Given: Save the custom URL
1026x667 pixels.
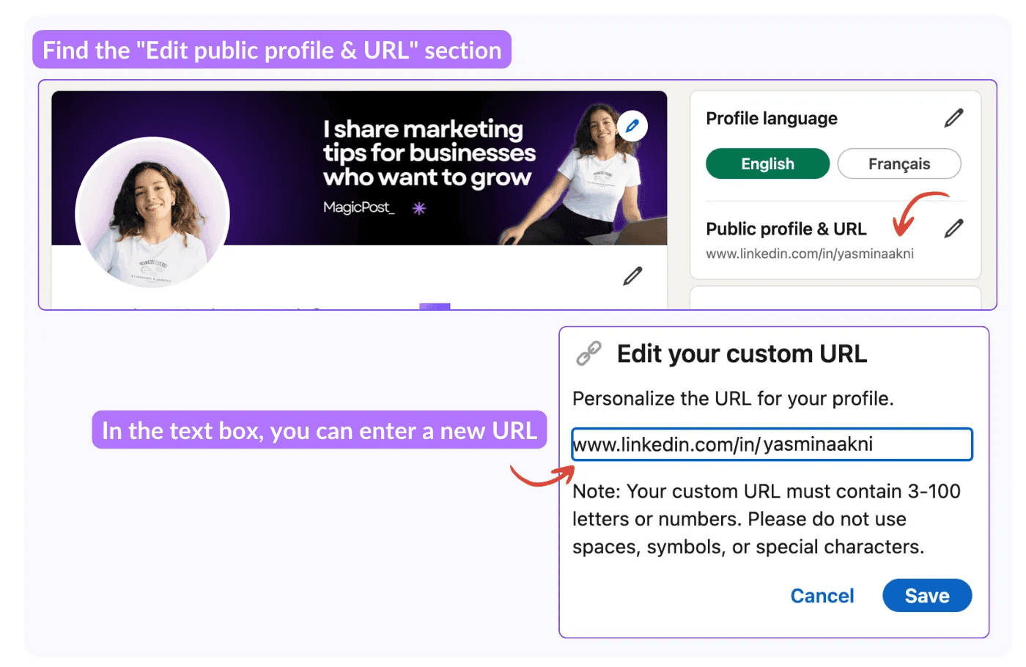Looking at the screenshot, I should [927, 596].
